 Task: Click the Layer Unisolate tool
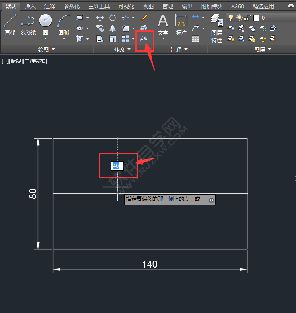click(x=241, y=39)
